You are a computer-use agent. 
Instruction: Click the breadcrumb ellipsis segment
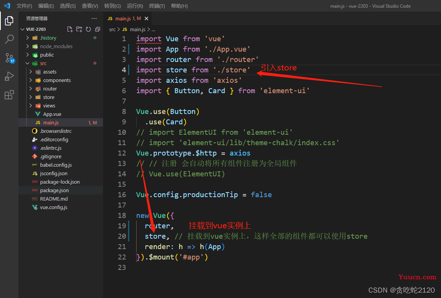click(x=153, y=30)
